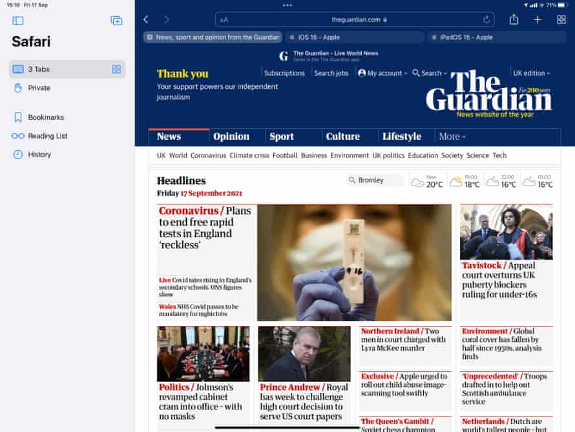Open the Climate crisis subsection
Image resolution: width=575 pixels, height=432 pixels.
point(249,155)
